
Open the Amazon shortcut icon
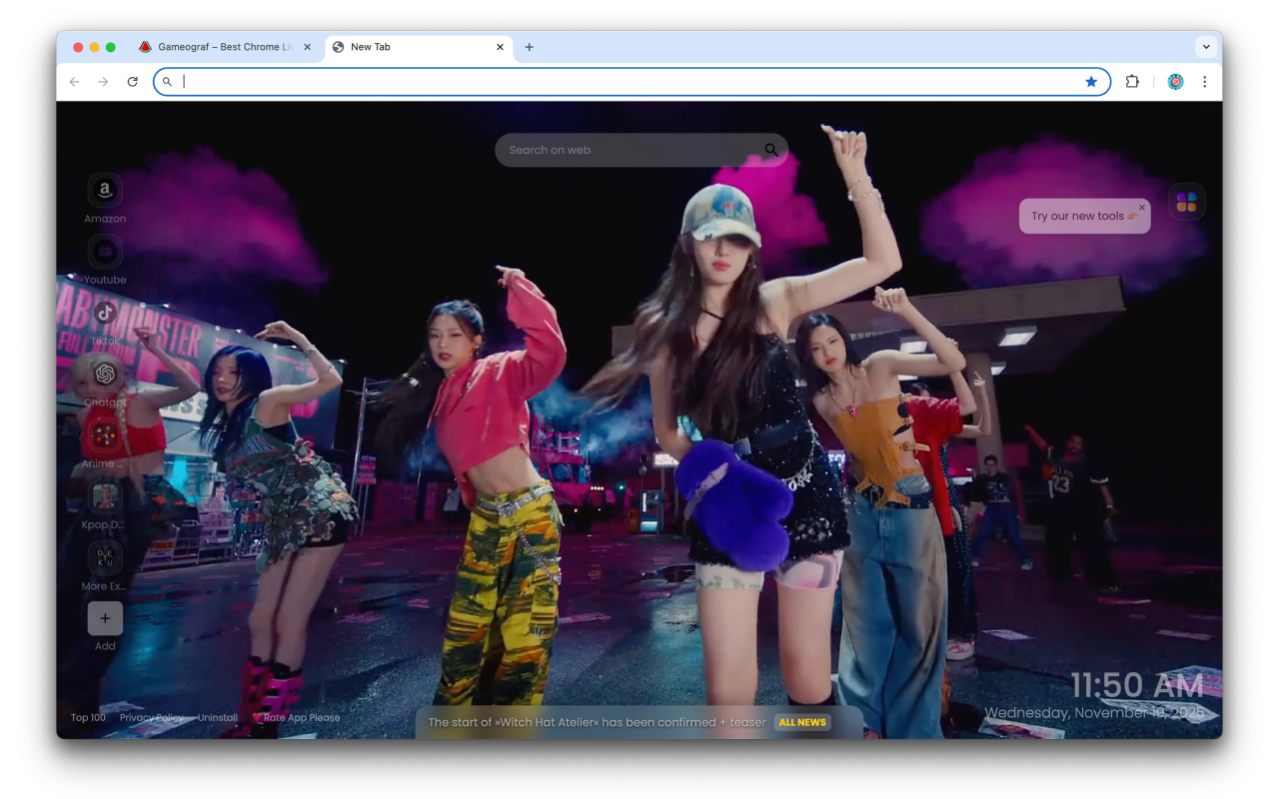(x=105, y=190)
